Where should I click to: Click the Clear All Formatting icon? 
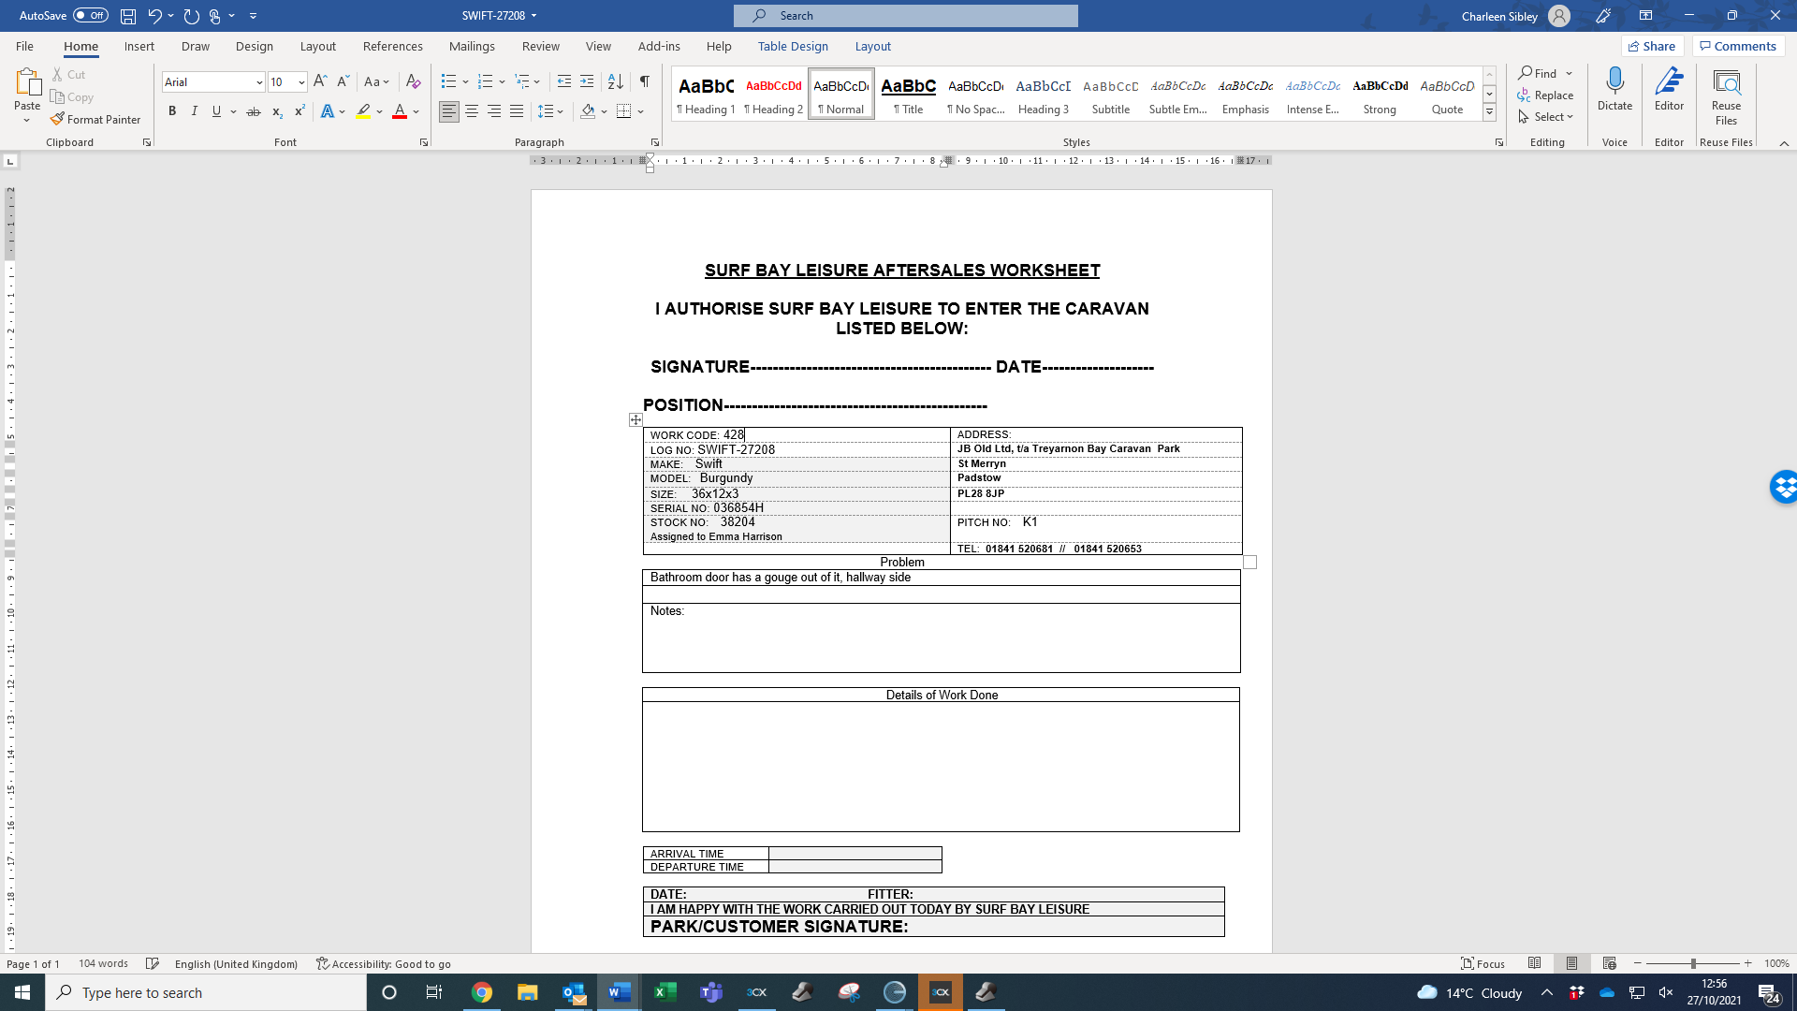413,81
